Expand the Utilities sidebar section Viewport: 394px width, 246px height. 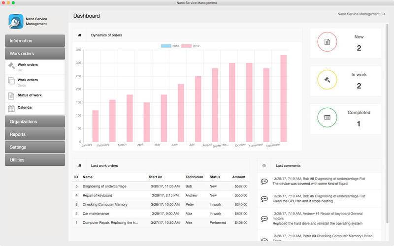(x=35, y=160)
